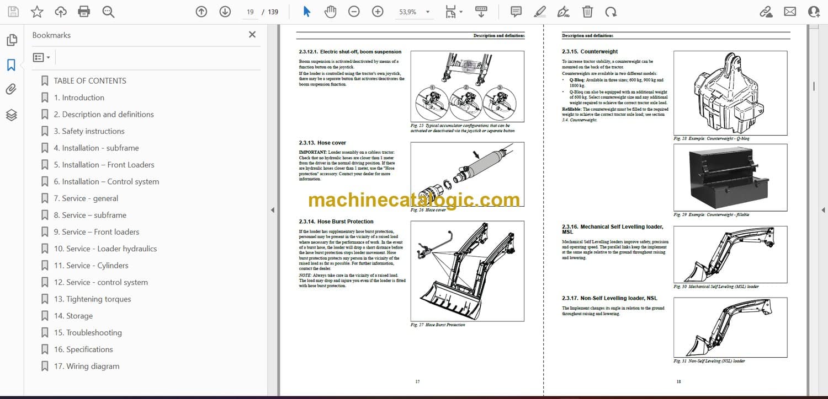Click the vertical document scrollbar thumb
Screen dimensions: 828x399
[x=814, y=87]
